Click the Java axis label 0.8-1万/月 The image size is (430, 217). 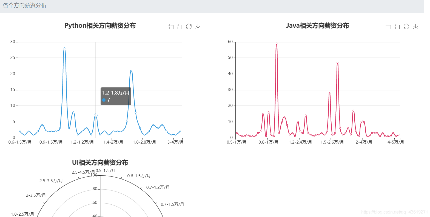[269, 142]
